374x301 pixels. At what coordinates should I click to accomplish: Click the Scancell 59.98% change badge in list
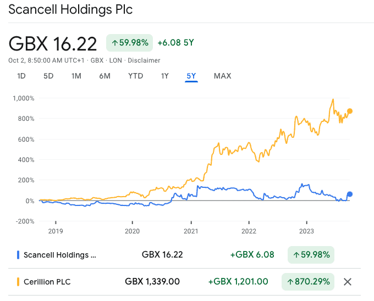311,255
